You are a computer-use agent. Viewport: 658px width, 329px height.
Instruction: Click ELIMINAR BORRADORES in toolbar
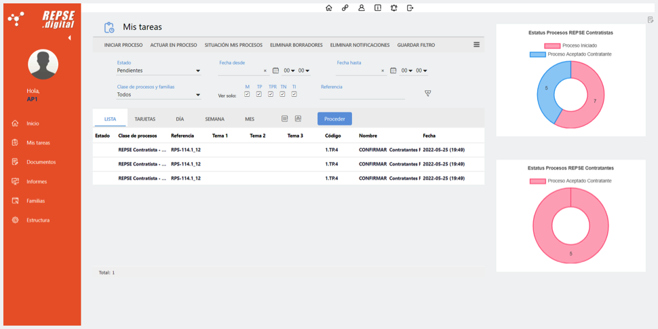coord(296,45)
